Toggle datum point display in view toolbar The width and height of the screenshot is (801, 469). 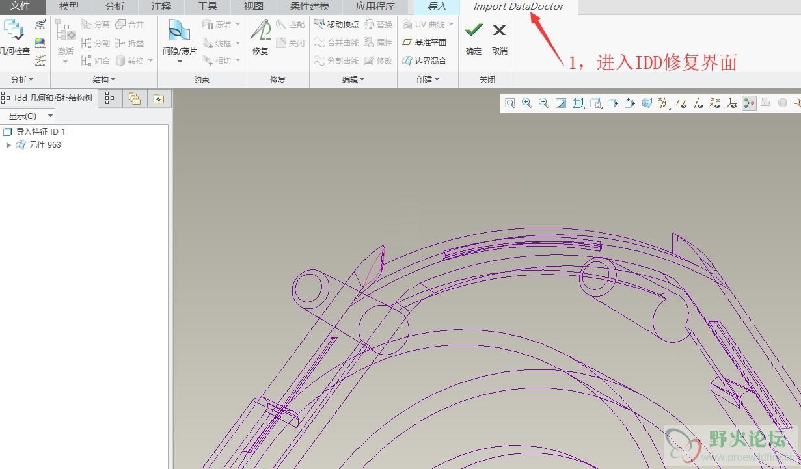tap(715, 103)
